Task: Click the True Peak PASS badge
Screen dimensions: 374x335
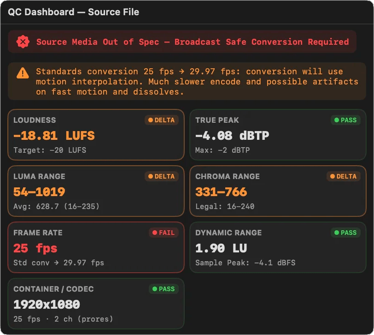Action: pos(345,120)
